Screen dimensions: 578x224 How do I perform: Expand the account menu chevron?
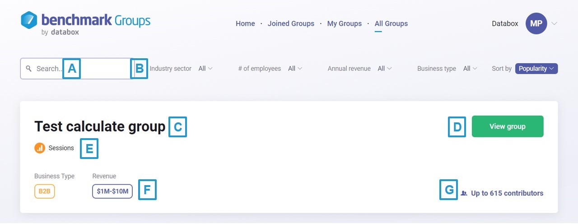pos(555,23)
